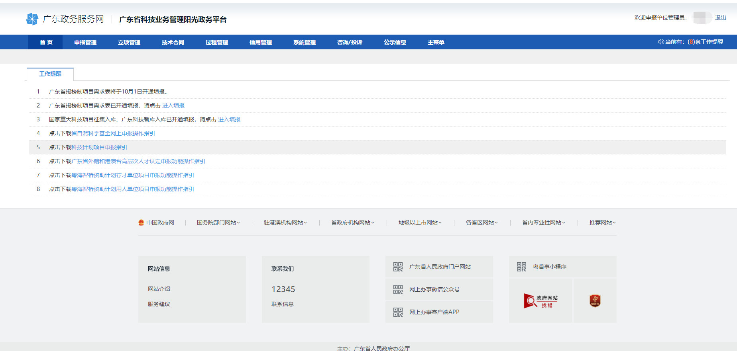Select the 信用管理 menu item

tap(260, 42)
